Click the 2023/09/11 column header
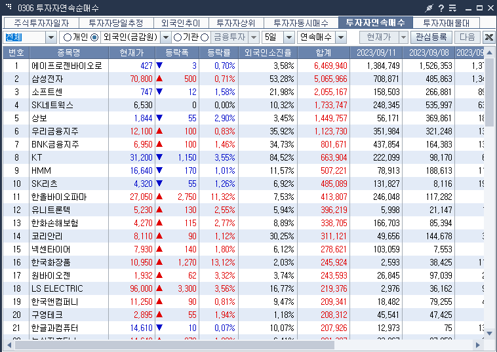Viewport: 497px width, 352px height. tap(376, 52)
